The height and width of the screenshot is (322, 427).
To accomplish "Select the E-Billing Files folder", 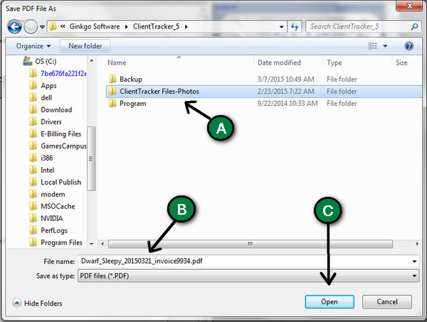I will pos(55,134).
